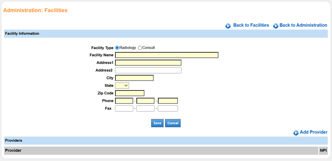The width and height of the screenshot is (332, 161).
Task: Click the Add Provider link text
Action: click(313, 132)
